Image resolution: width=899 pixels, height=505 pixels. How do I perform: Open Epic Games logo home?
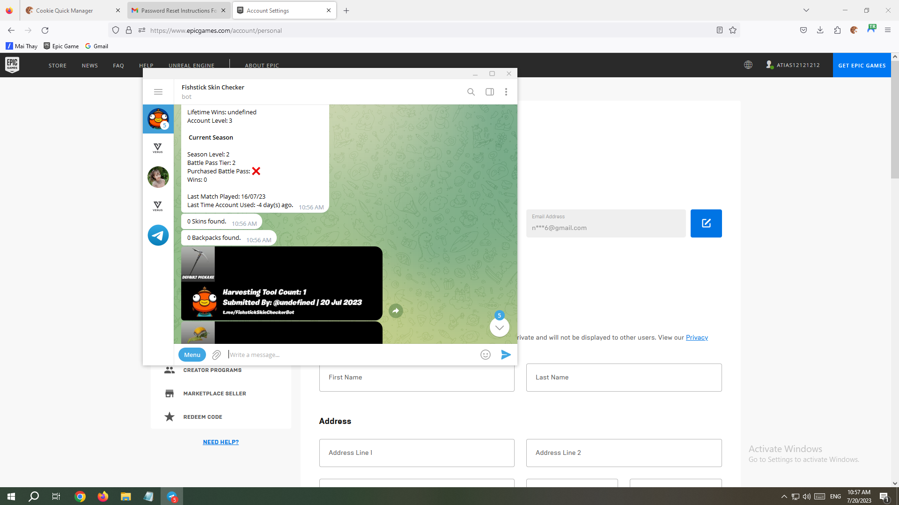pyautogui.click(x=12, y=65)
